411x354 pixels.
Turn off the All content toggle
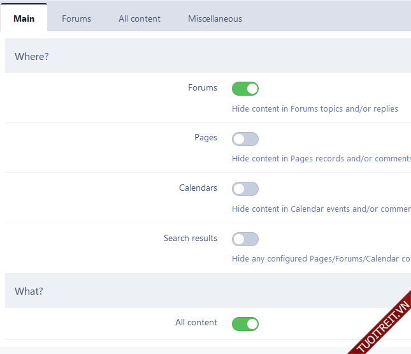coord(245,324)
